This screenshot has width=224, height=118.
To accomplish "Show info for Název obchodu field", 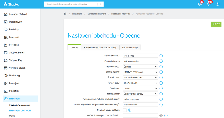I will (161, 56).
